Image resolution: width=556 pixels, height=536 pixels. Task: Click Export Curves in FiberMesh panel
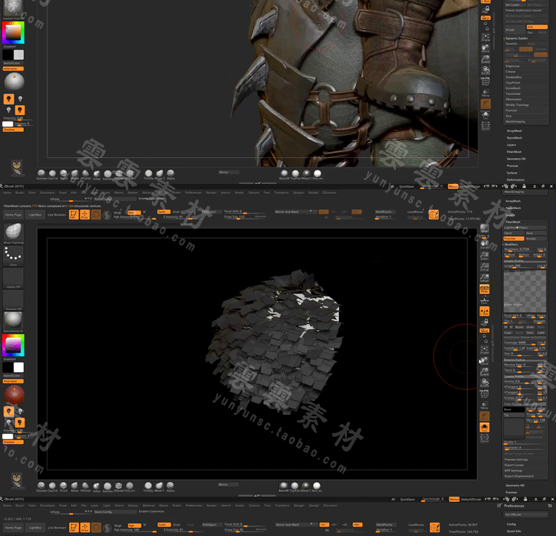click(x=514, y=465)
